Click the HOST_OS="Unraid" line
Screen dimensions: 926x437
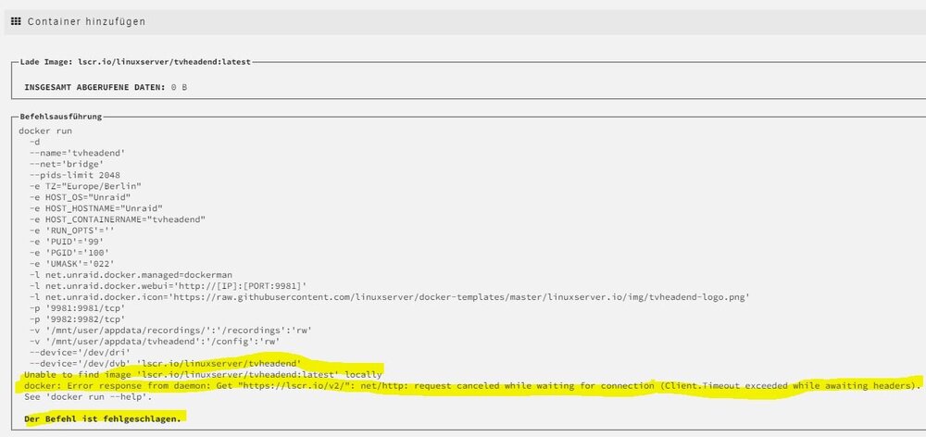80,197
